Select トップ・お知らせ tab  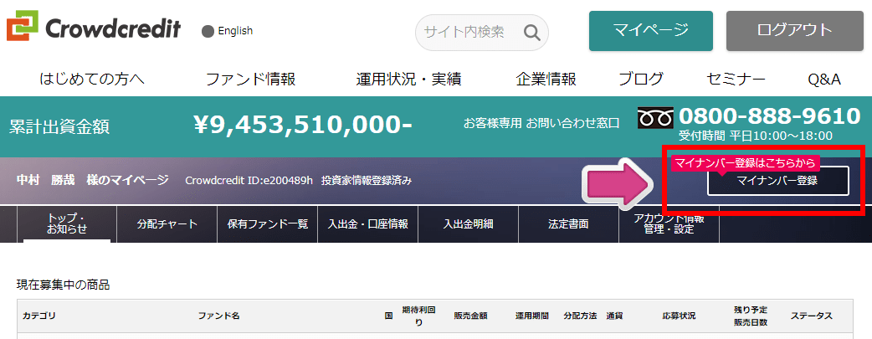(x=66, y=224)
